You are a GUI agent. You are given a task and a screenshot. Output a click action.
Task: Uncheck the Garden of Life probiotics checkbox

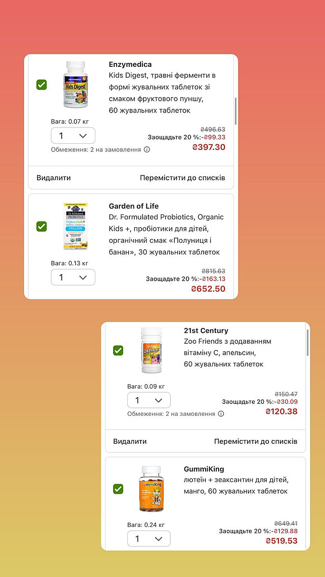point(42,226)
